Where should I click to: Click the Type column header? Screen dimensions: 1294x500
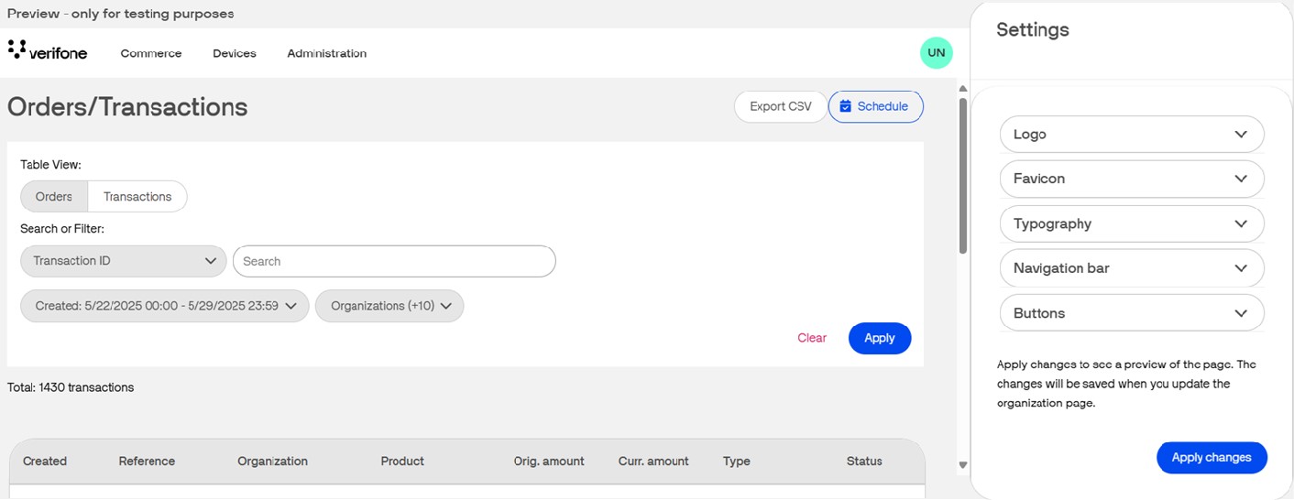pos(736,462)
